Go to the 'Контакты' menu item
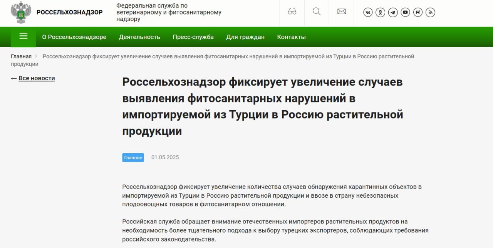This screenshot has width=493, height=248. (291, 37)
